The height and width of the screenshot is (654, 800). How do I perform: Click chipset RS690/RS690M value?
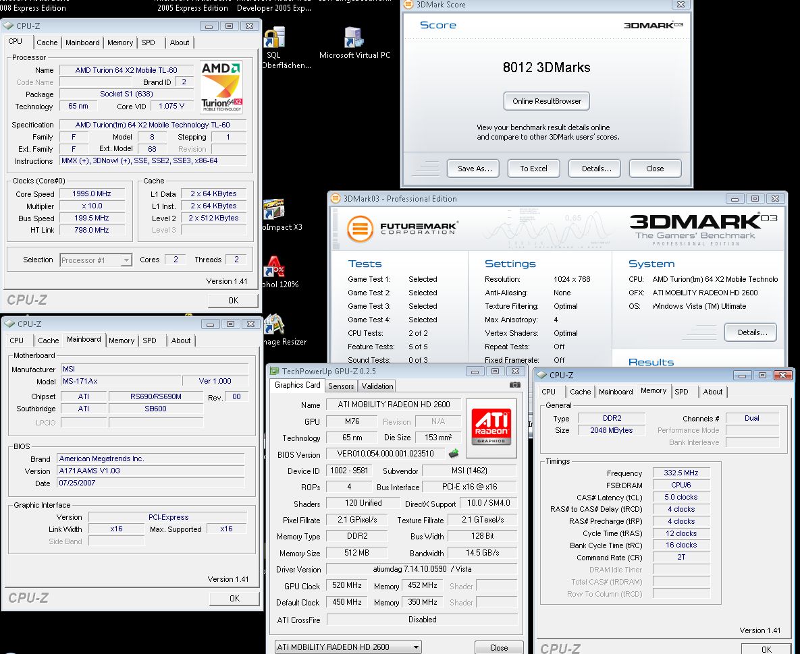click(x=156, y=396)
